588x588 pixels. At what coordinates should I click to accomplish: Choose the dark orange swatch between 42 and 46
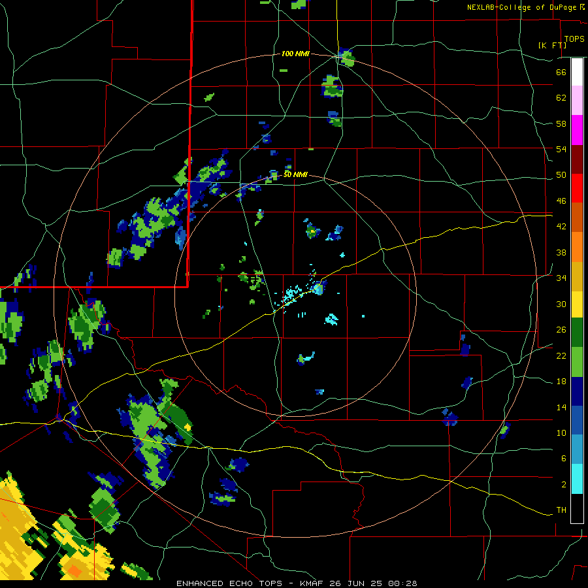[577, 217]
